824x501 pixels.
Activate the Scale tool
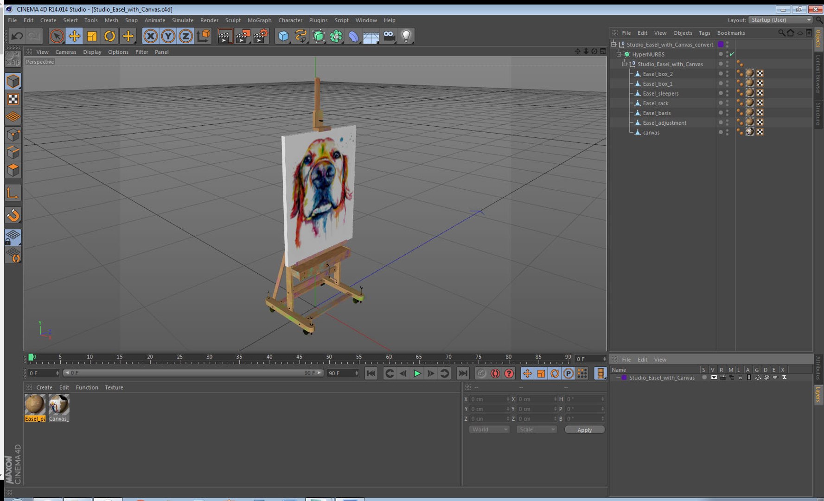click(x=92, y=36)
